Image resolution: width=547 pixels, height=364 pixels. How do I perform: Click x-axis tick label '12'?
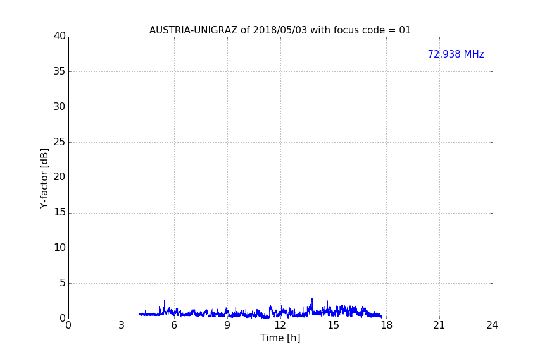coord(280,325)
